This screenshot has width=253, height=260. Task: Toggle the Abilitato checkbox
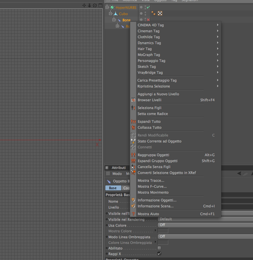159,248
